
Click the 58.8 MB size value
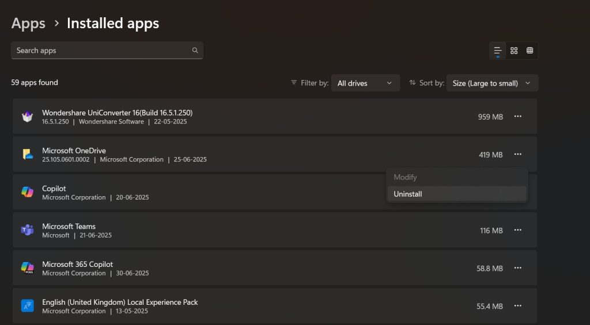click(490, 269)
